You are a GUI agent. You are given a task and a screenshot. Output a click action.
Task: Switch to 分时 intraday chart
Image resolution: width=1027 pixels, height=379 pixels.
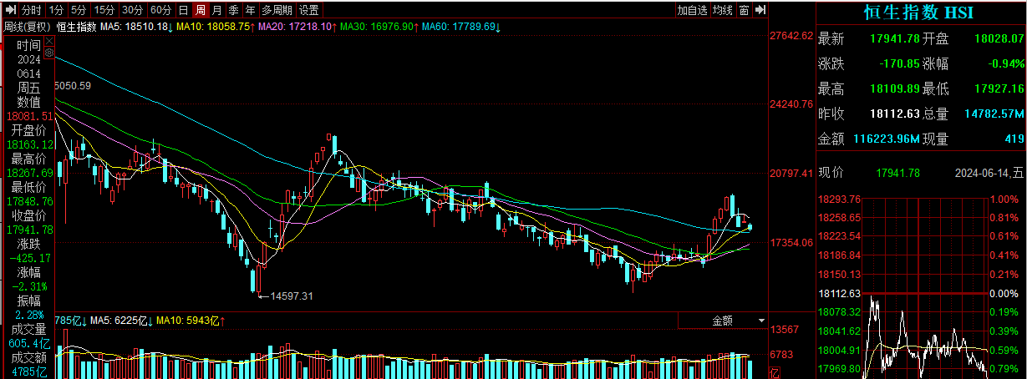(x=32, y=10)
